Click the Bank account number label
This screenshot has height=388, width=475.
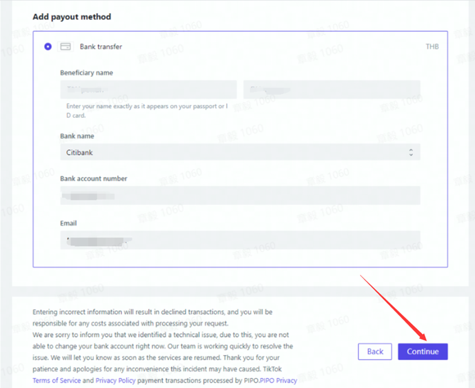tap(94, 179)
